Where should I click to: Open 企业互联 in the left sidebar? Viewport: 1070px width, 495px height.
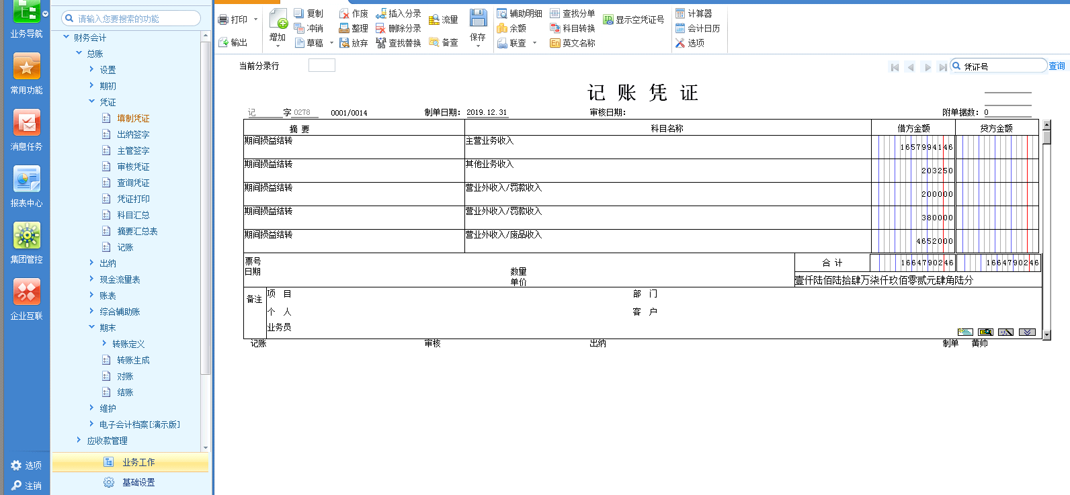point(26,299)
